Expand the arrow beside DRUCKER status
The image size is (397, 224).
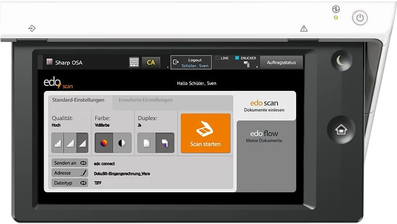pyautogui.click(x=257, y=67)
